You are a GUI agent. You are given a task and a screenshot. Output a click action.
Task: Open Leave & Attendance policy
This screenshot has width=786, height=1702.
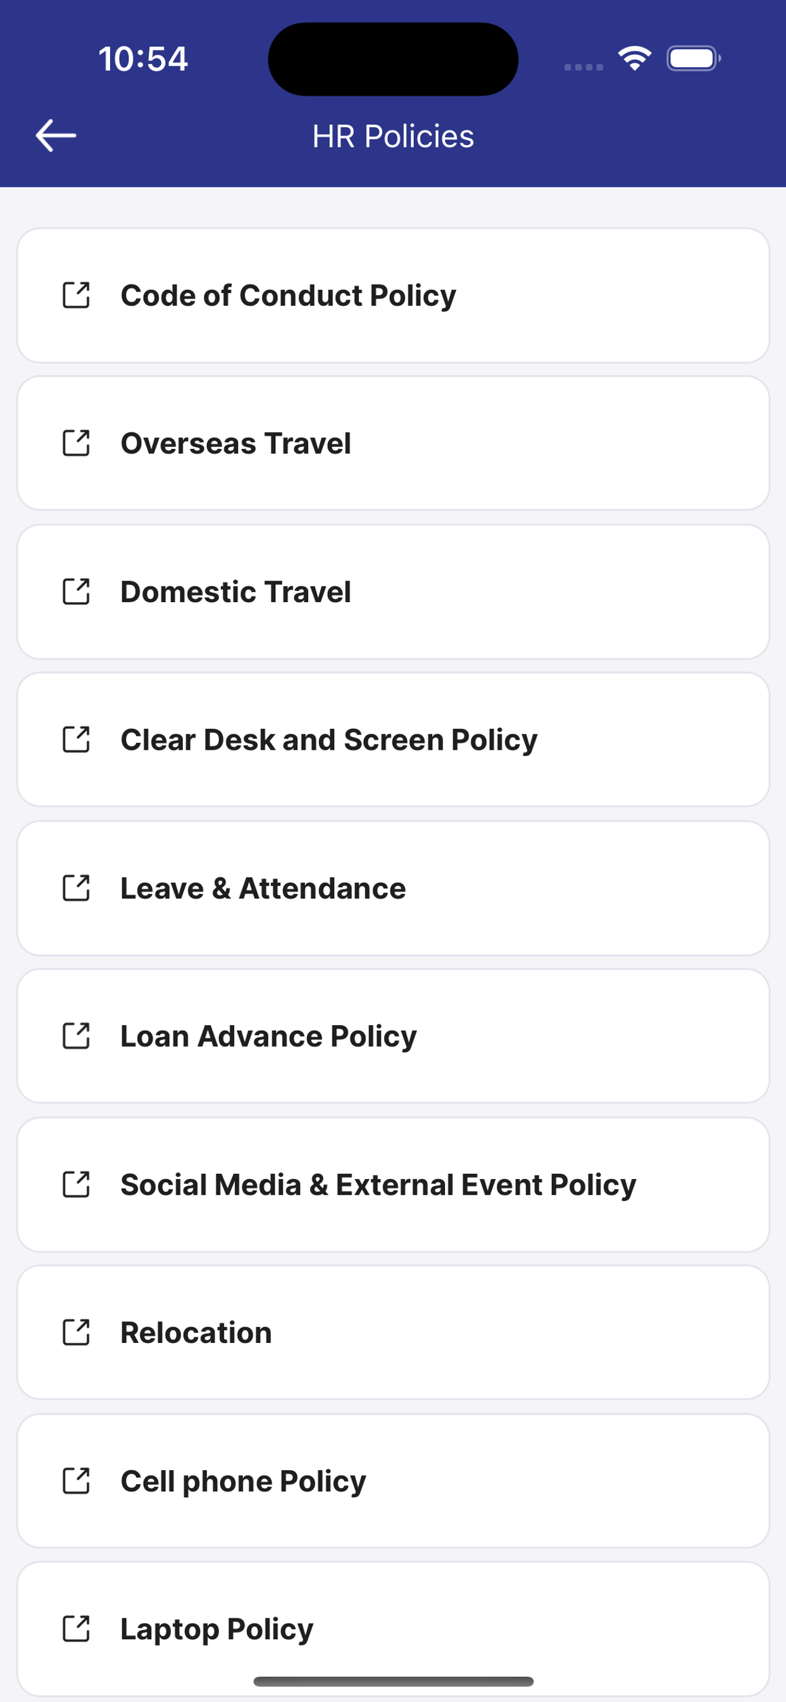[x=393, y=888]
